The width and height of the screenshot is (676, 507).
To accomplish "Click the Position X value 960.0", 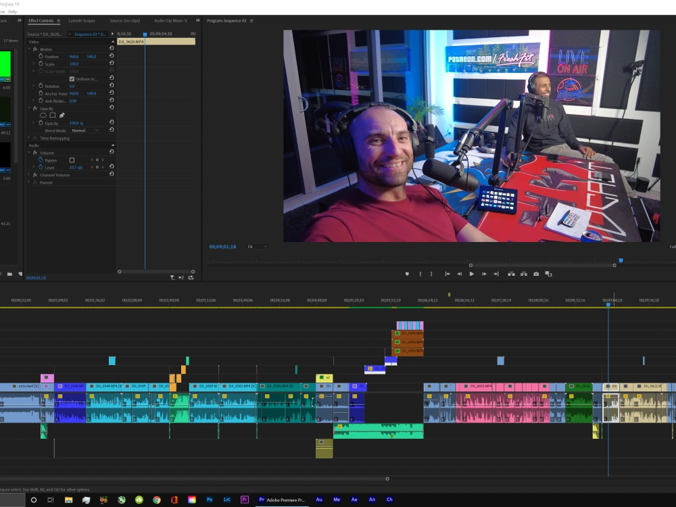I will pos(74,57).
